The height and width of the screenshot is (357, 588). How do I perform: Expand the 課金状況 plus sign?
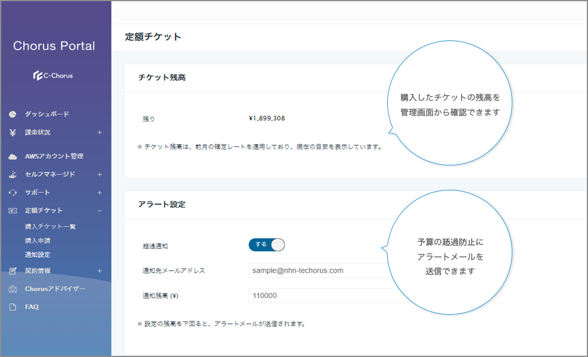point(99,132)
